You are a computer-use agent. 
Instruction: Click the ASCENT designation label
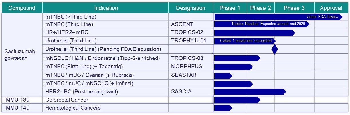182,24
